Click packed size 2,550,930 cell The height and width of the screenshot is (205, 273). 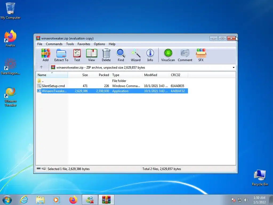(x=102, y=91)
